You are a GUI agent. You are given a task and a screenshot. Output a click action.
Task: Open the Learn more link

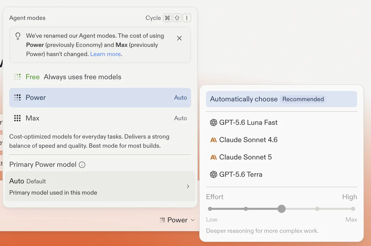pyautogui.click(x=105, y=54)
